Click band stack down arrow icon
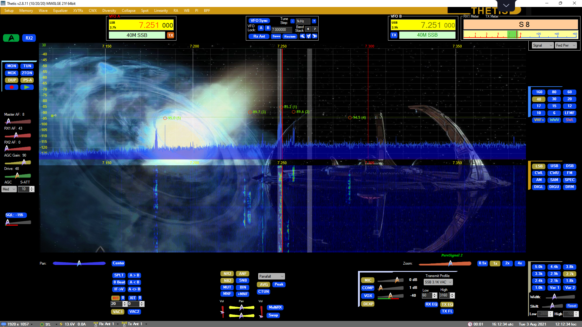 (309, 36)
